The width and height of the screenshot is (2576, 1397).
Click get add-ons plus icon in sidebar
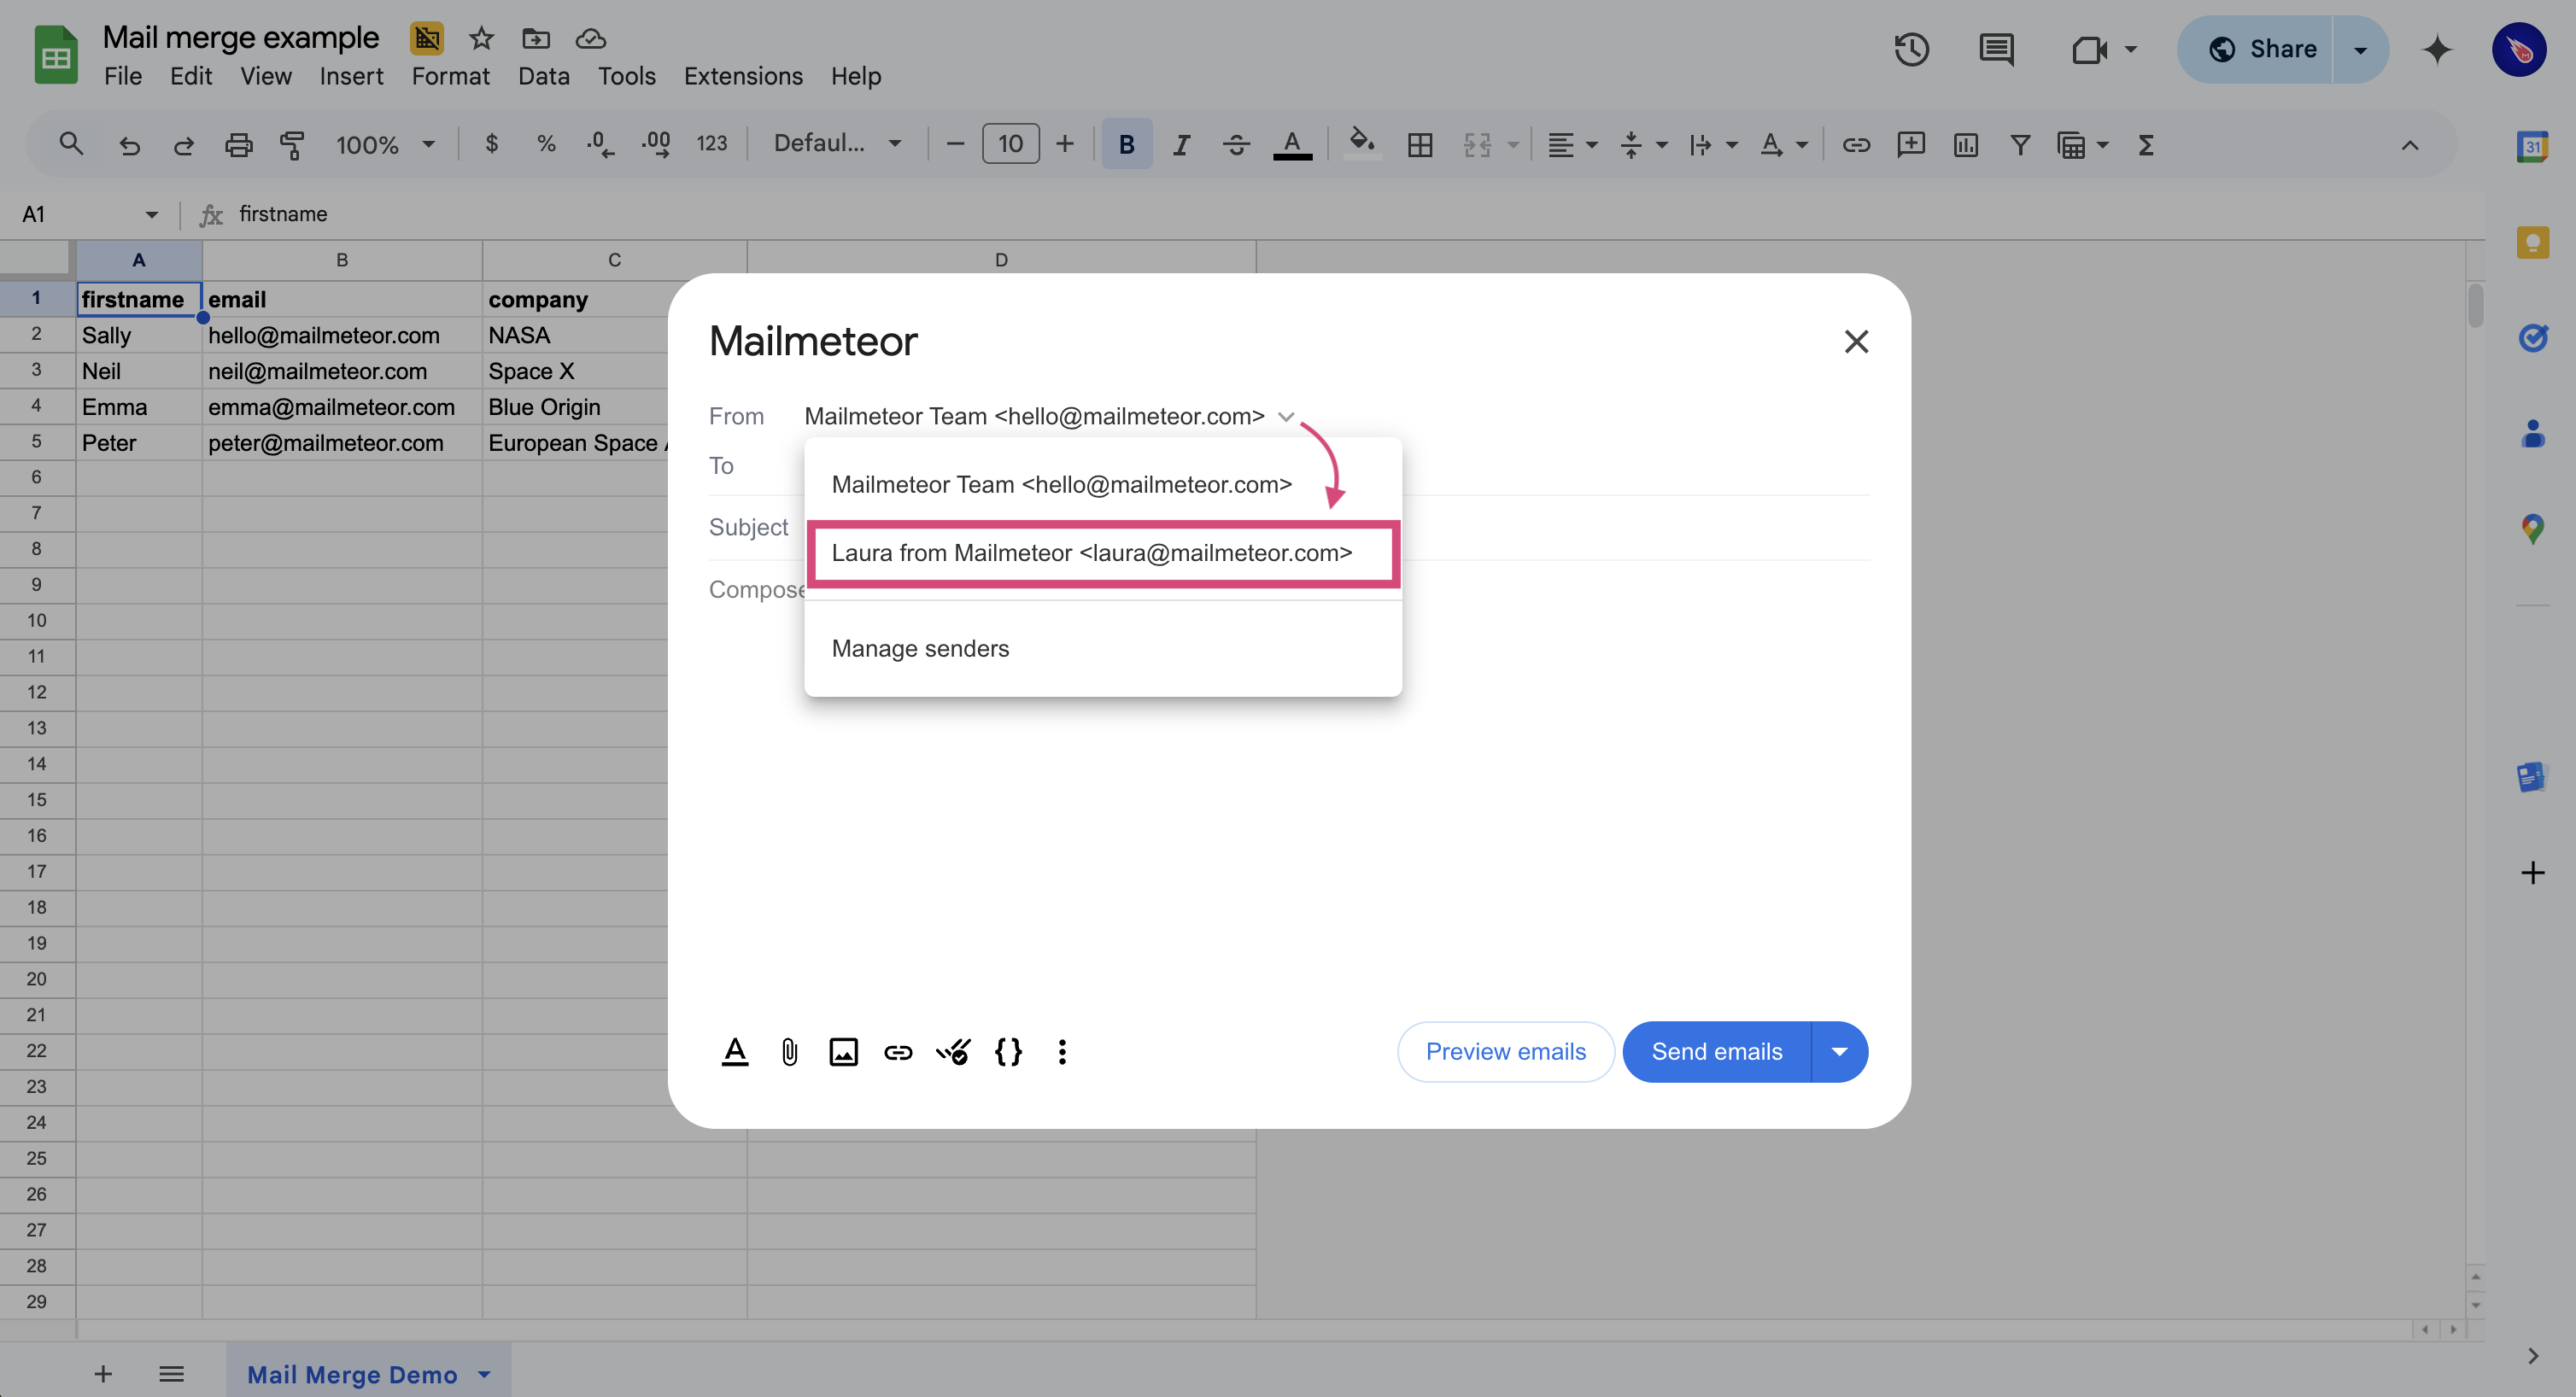tap(2532, 873)
